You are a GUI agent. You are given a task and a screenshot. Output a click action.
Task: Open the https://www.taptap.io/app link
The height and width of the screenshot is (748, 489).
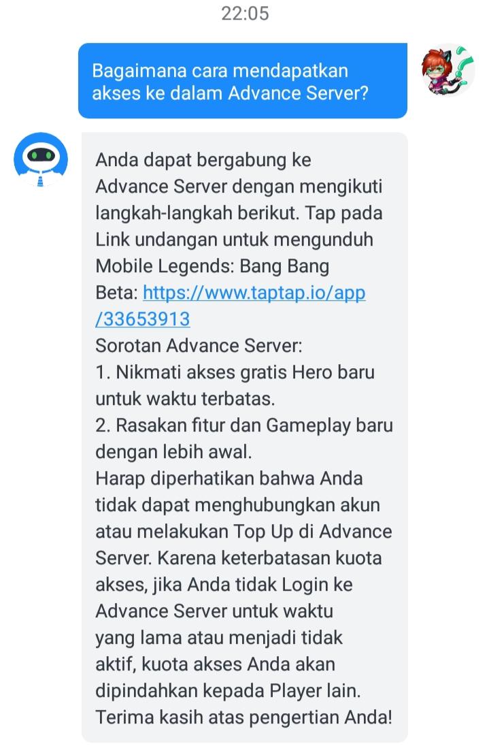pyautogui.click(x=254, y=293)
